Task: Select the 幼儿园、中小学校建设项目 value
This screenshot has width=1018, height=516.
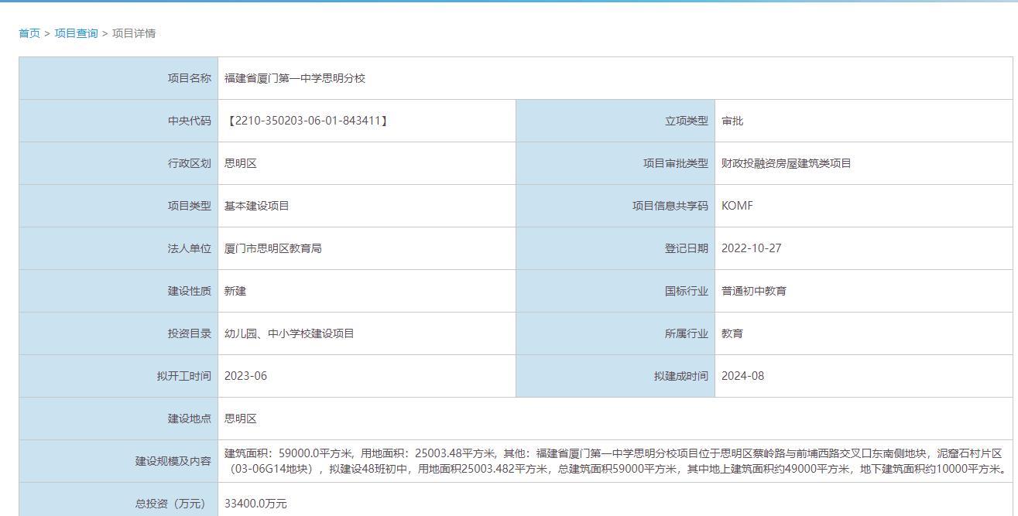Action: [x=290, y=333]
